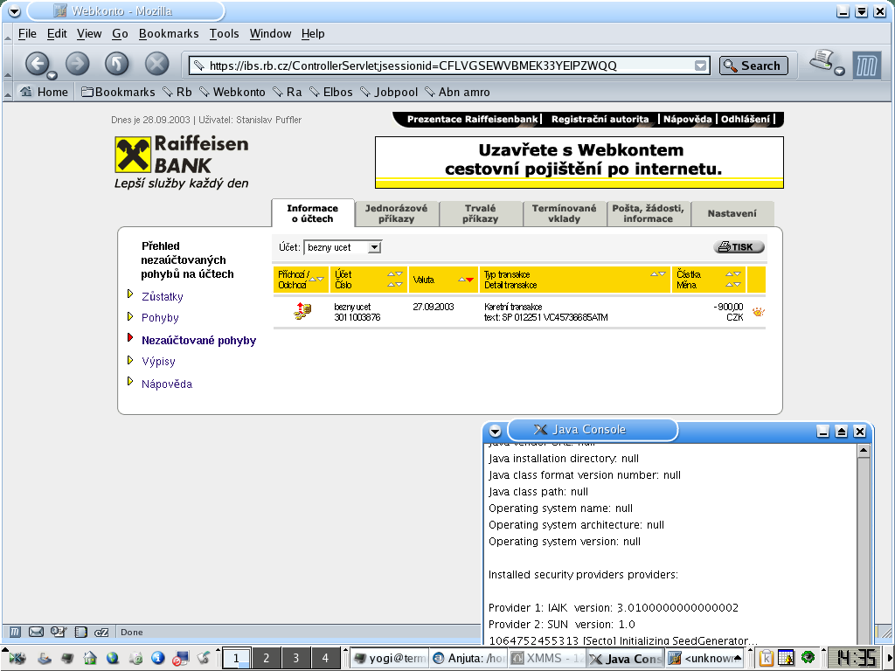Click the Back button history dropdown arrow
Viewport: 895px width, 671px height.
click(52, 75)
